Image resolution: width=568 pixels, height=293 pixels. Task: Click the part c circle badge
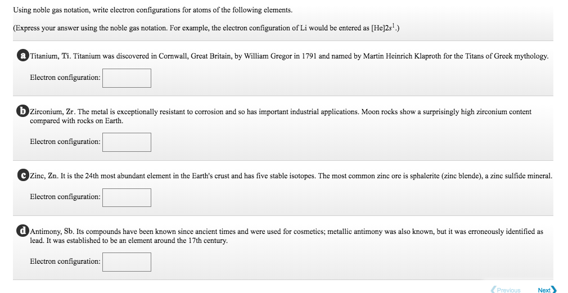[x=22, y=175]
